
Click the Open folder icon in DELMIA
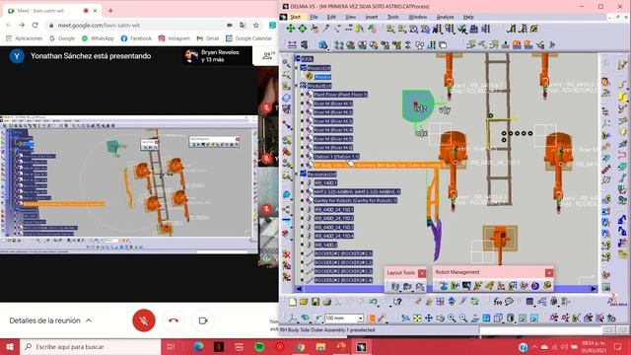coord(304,302)
